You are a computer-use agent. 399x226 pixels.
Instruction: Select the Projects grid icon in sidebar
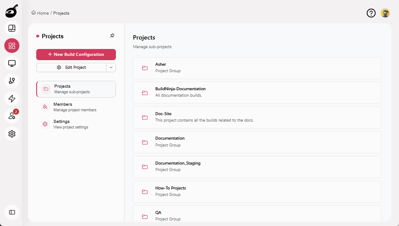pos(12,46)
